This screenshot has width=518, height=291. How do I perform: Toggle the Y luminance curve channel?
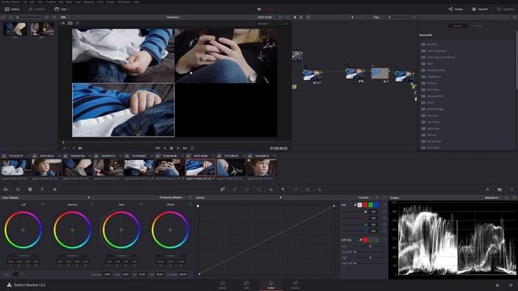pos(359,205)
